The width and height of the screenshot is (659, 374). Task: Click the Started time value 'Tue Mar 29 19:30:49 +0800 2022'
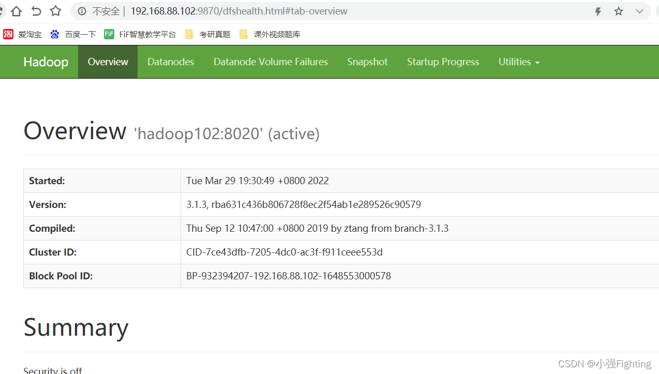tap(258, 181)
